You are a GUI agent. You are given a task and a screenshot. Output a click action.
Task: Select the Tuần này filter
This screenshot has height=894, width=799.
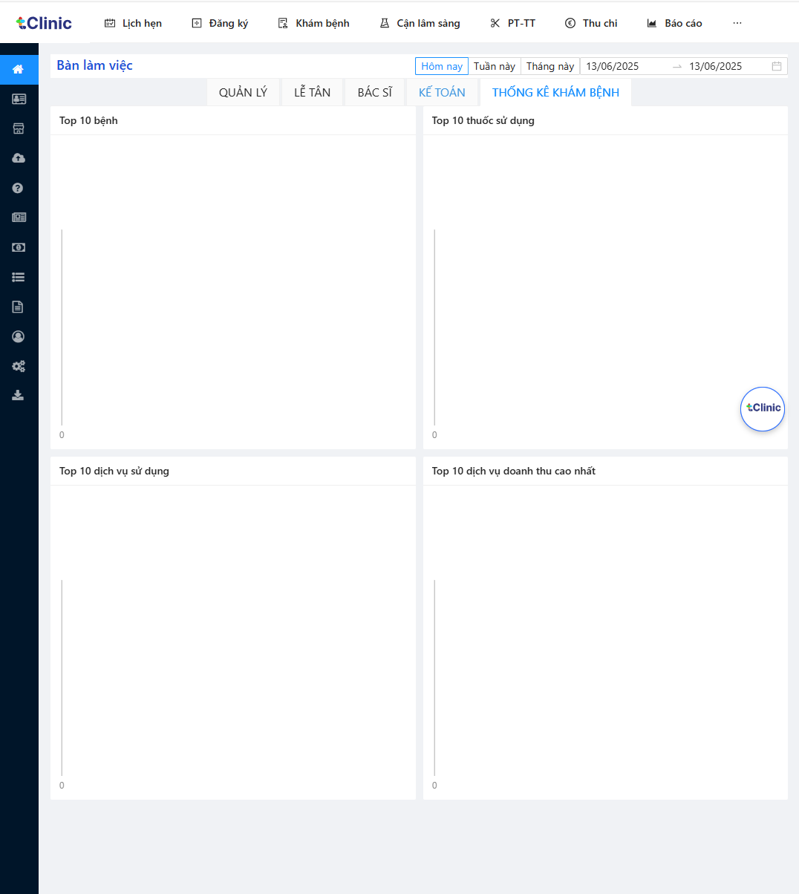(x=495, y=66)
